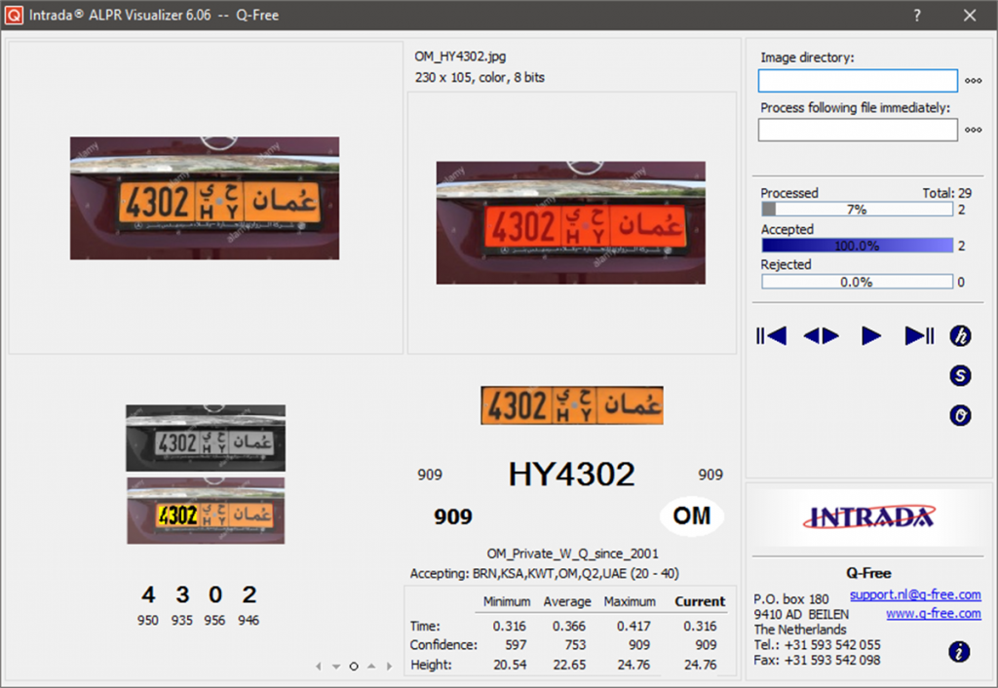Click the small gray up arrow below digits
The image size is (998, 688).
(371, 667)
